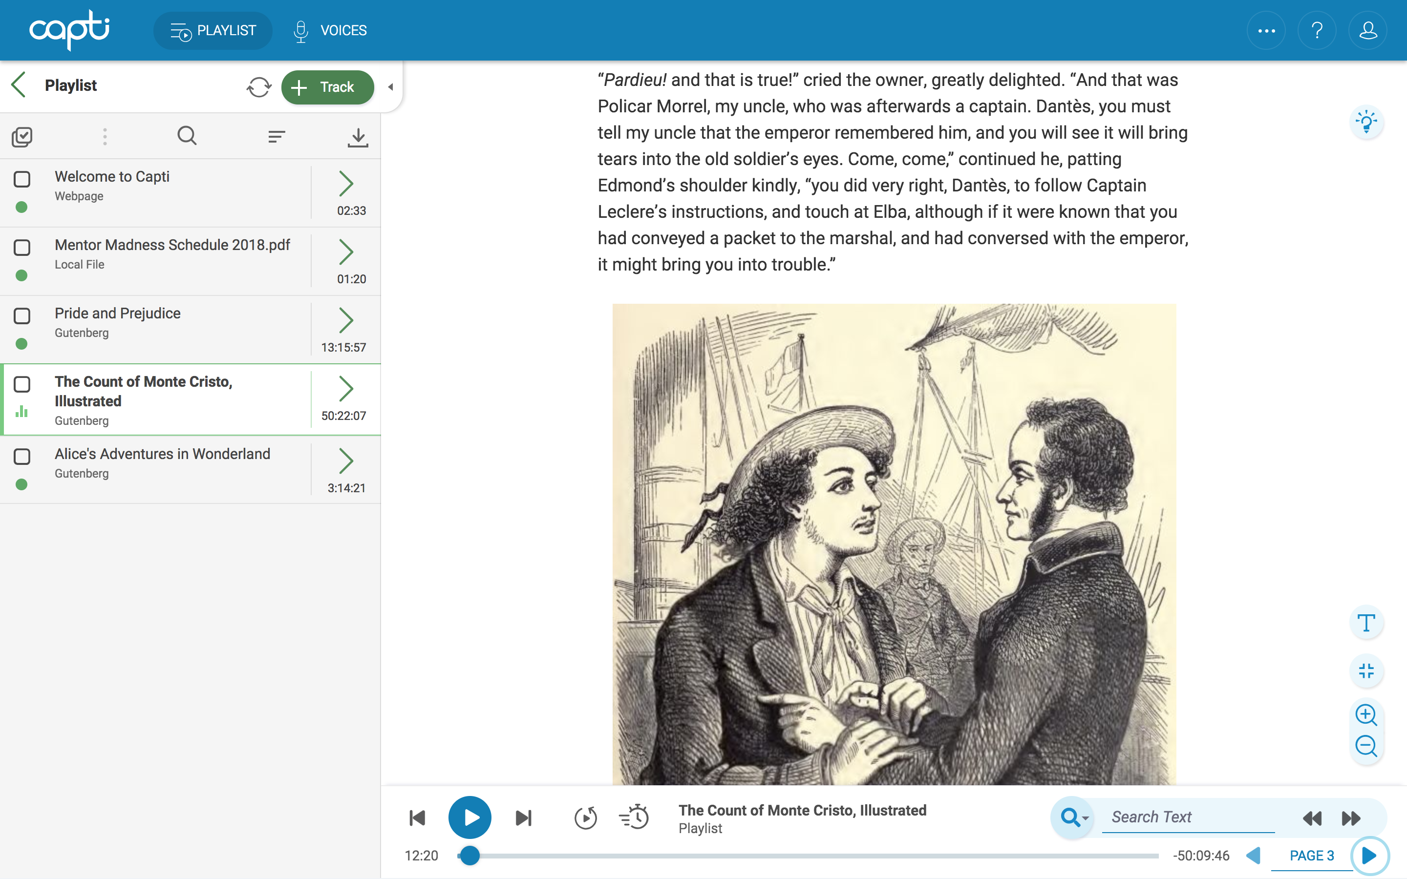Check The Count of Monte Cristo checkbox
This screenshot has width=1407, height=879.
22,384
